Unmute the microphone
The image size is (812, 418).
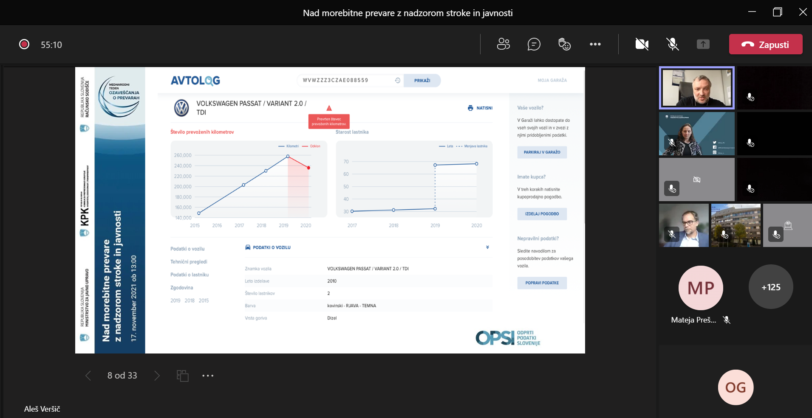point(673,44)
